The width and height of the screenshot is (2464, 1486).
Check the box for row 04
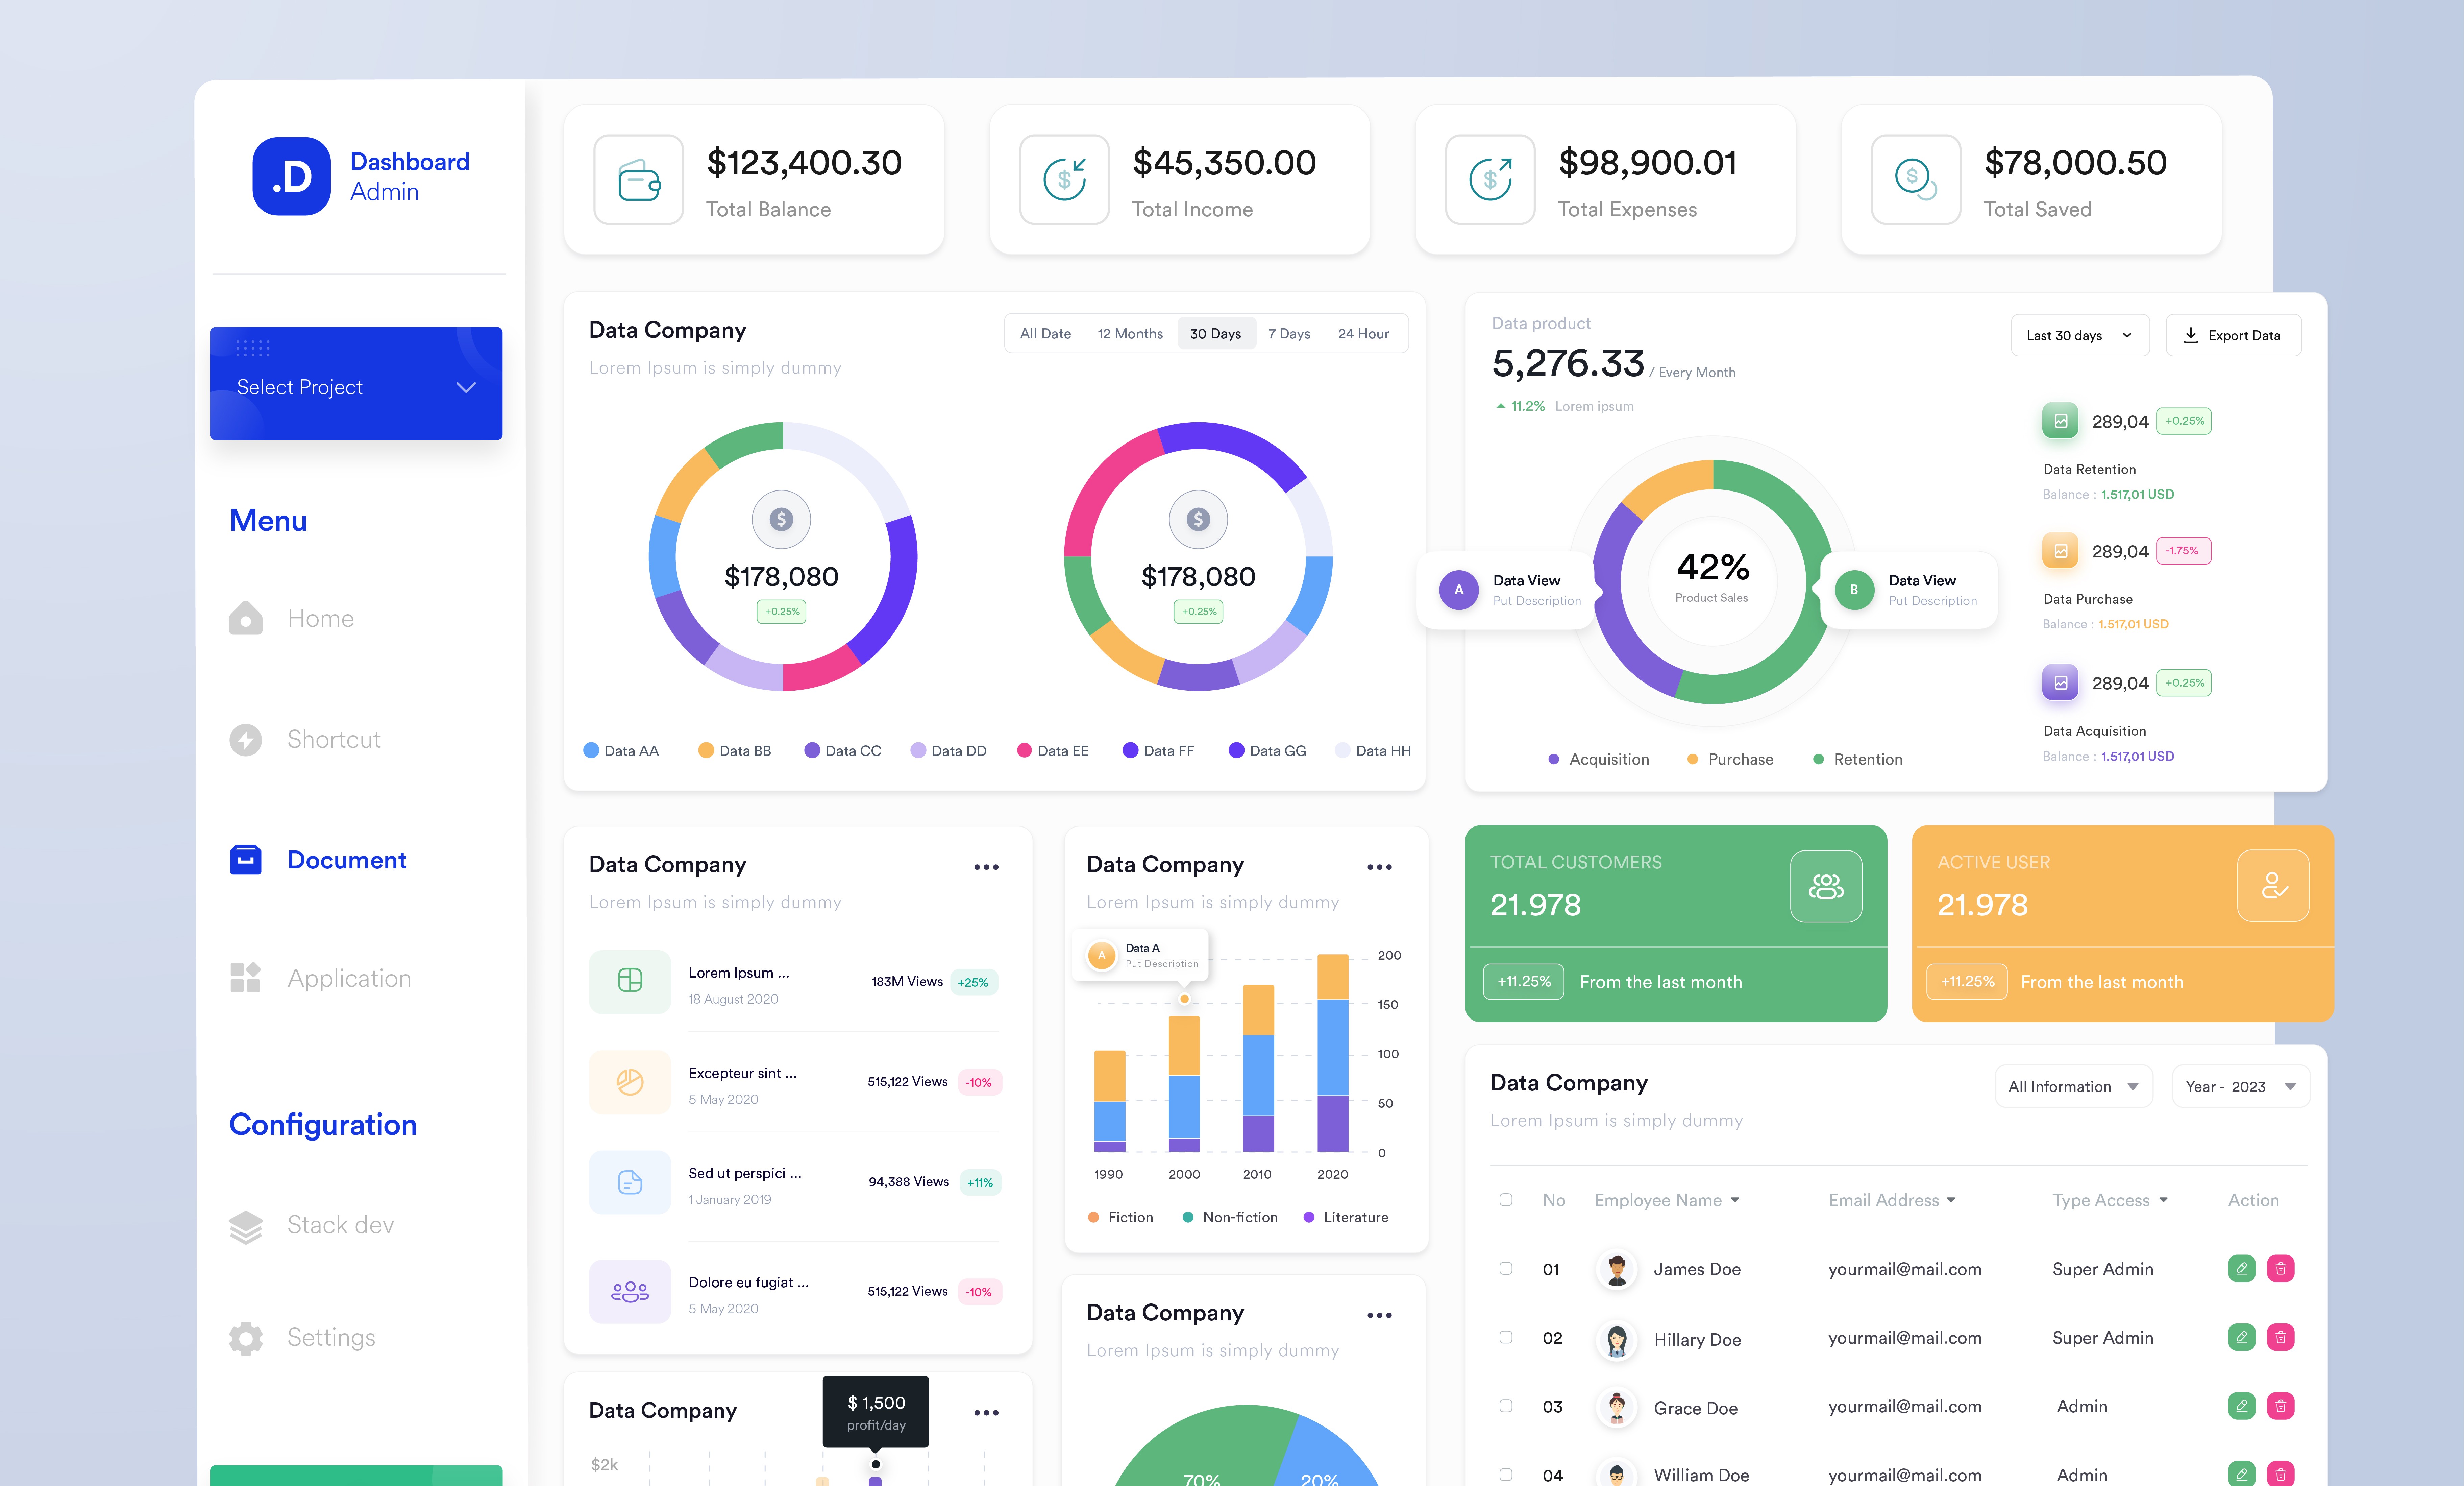(x=1506, y=1475)
